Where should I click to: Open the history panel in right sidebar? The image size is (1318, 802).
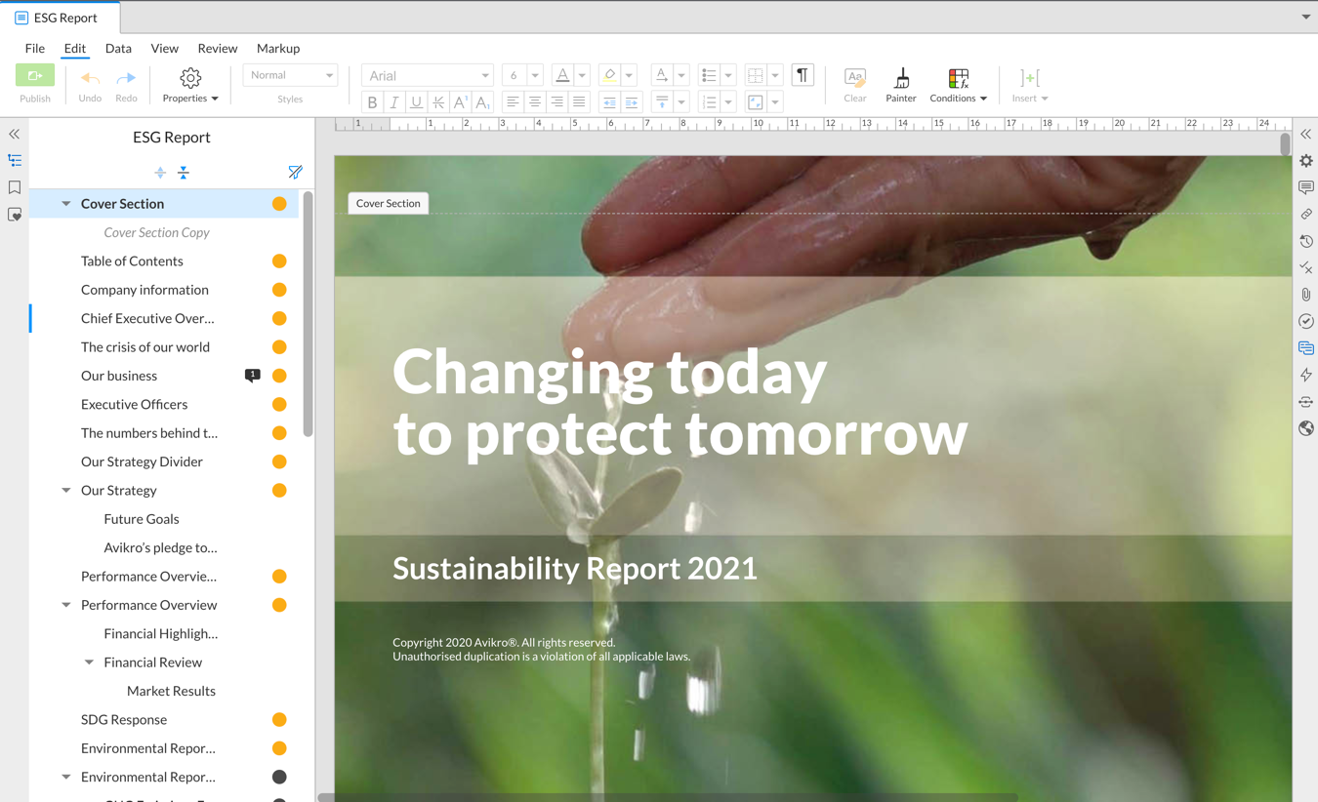pyautogui.click(x=1306, y=241)
